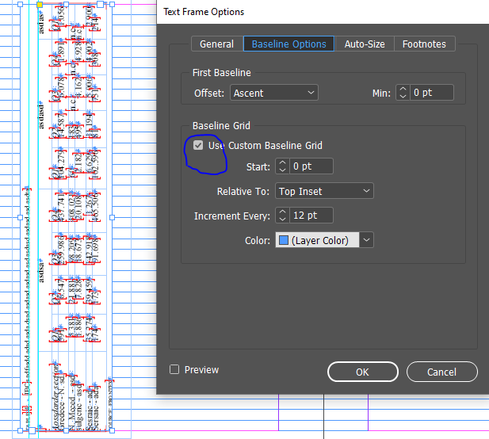Enable the Preview checkbox

tap(174, 369)
